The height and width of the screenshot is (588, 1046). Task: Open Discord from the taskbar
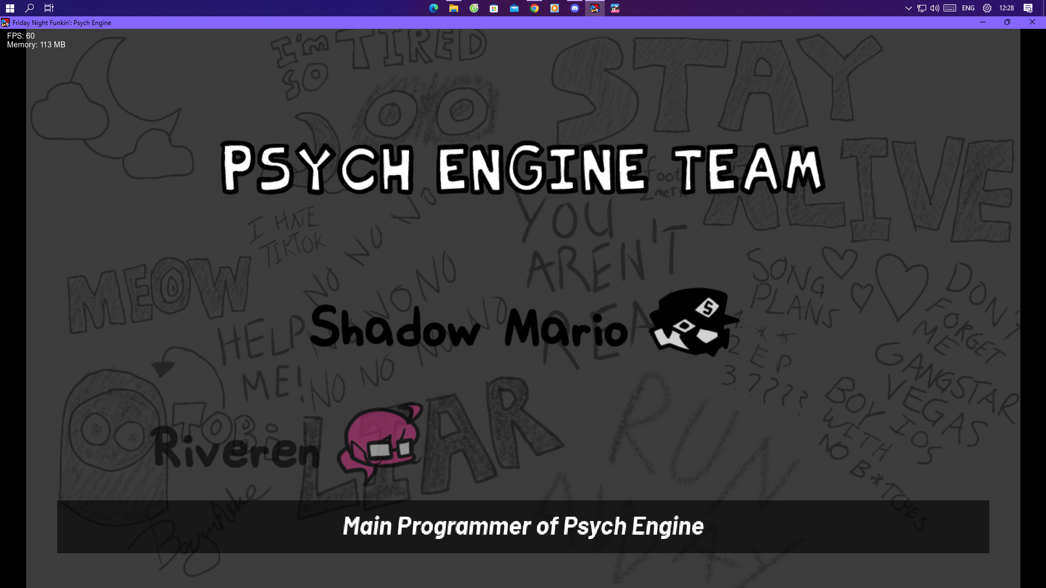pos(575,8)
